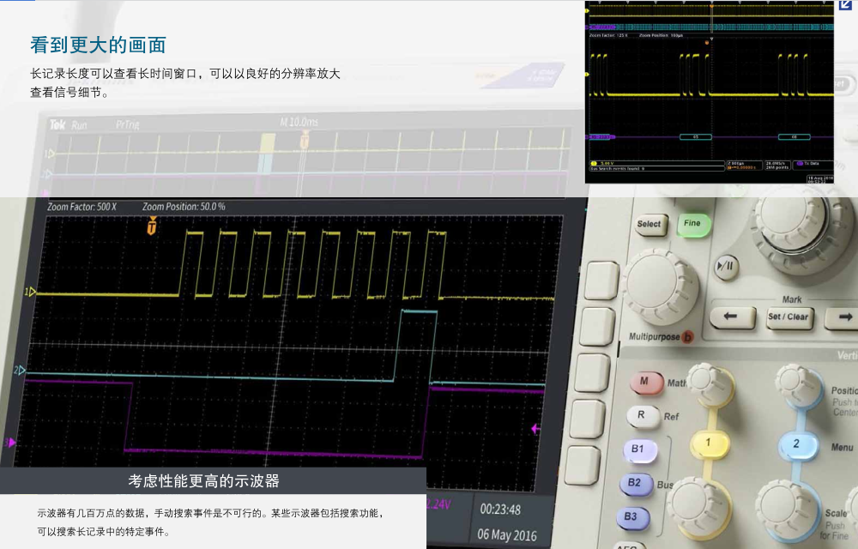This screenshot has height=549, width=858.
Task: Click the magenta trigger level arrow
Action: [x=536, y=429]
